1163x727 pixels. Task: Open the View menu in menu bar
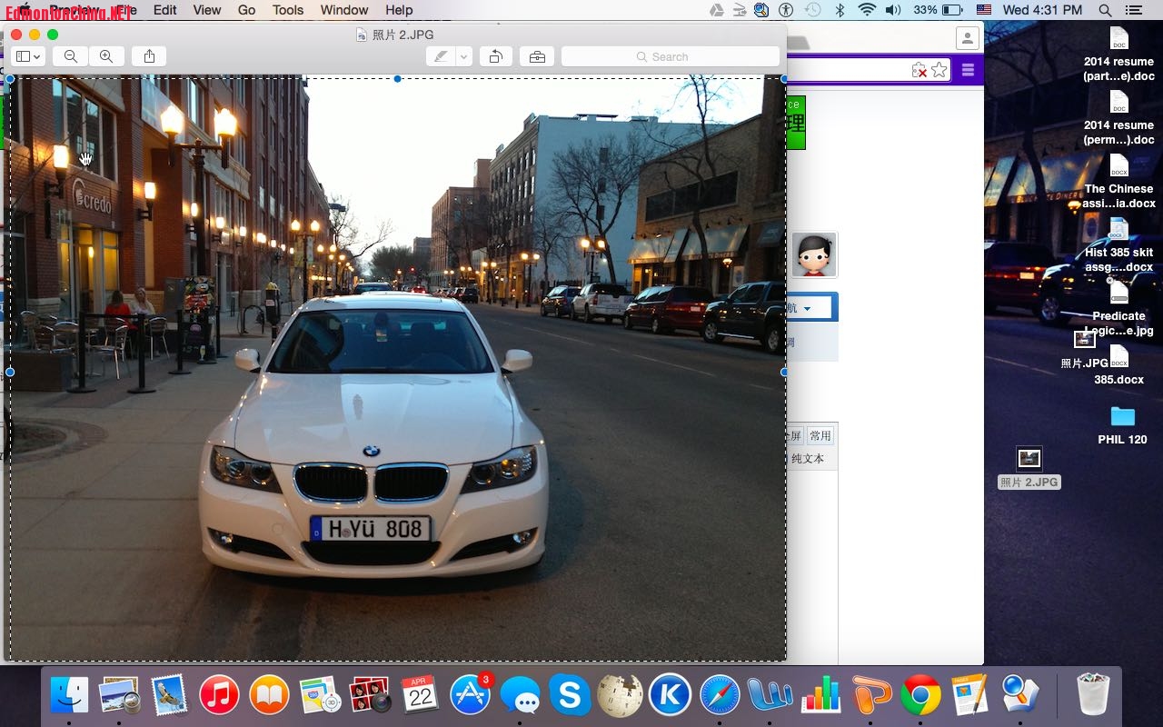[x=207, y=10]
